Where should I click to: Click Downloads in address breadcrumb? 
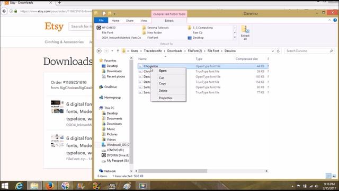tap(174, 51)
